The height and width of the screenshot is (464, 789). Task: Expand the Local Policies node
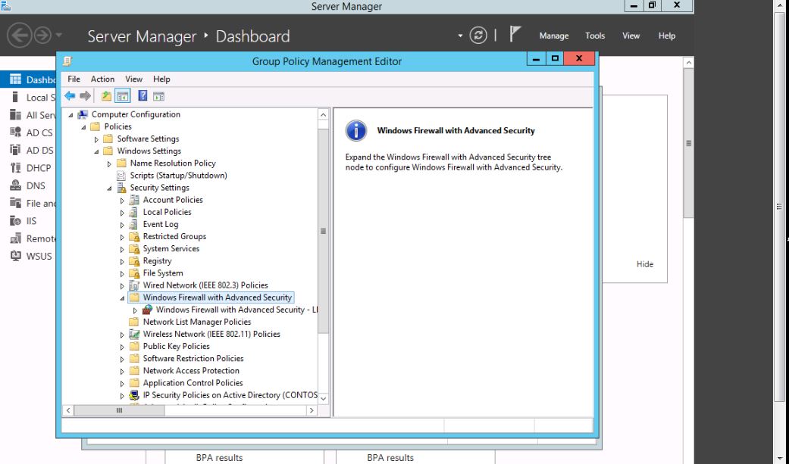pos(122,212)
